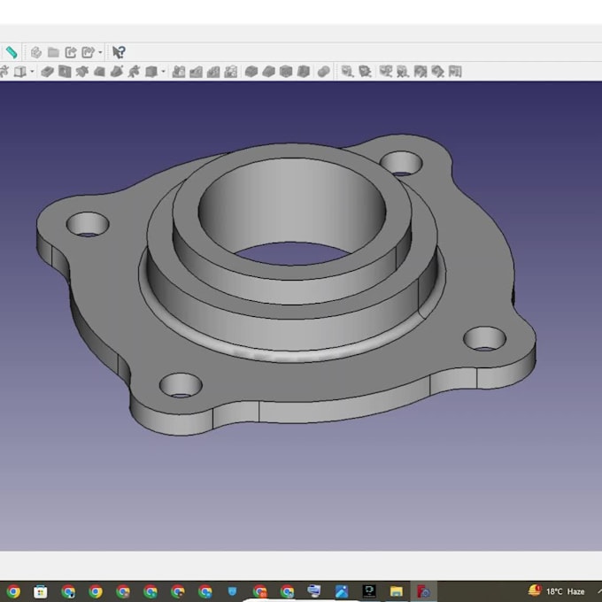
Task: Expand the box icon dropdown arrow
Action: [33, 72]
